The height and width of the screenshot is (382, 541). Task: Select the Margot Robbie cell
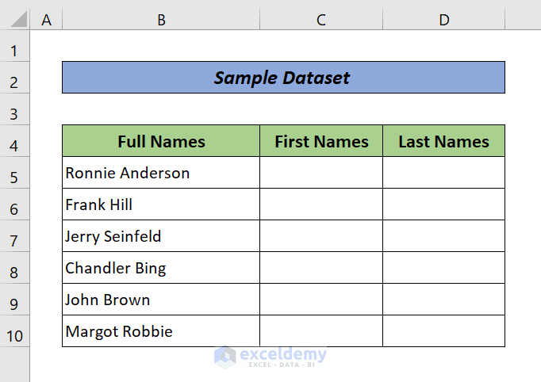161,331
